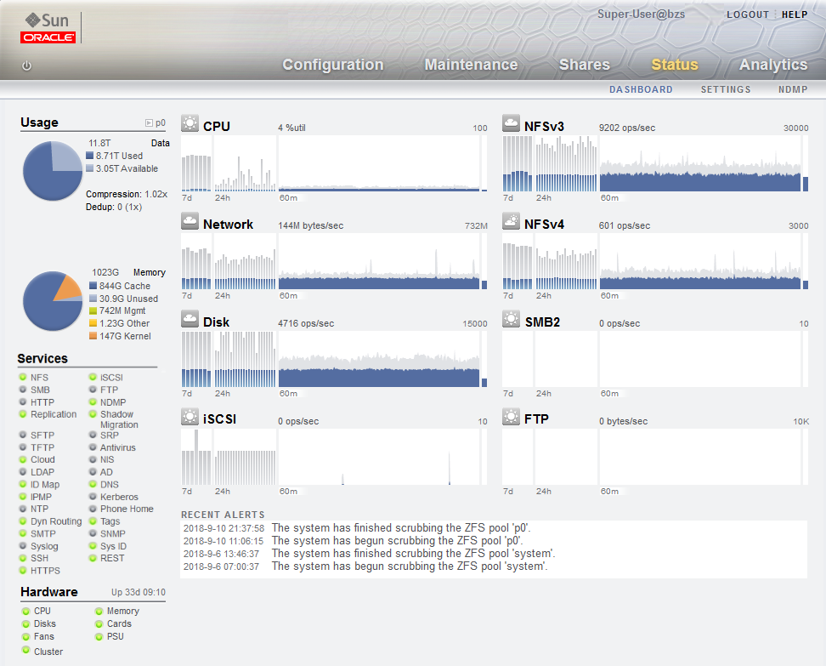This screenshot has width=826, height=666.
Task: Click the 144M bytes/sec Network value
Action: [x=311, y=225]
